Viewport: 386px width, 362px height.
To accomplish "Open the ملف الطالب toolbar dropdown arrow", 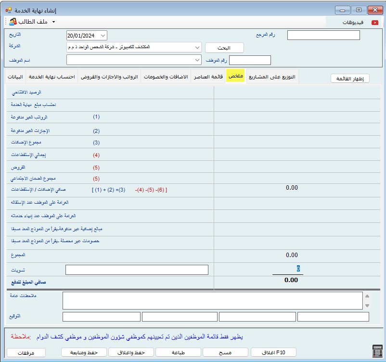I will [x=53, y=22].
